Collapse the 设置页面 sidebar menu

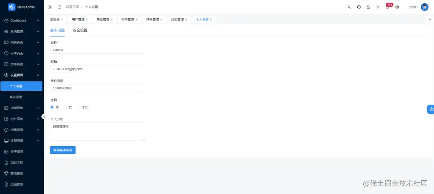pos(38,75)
